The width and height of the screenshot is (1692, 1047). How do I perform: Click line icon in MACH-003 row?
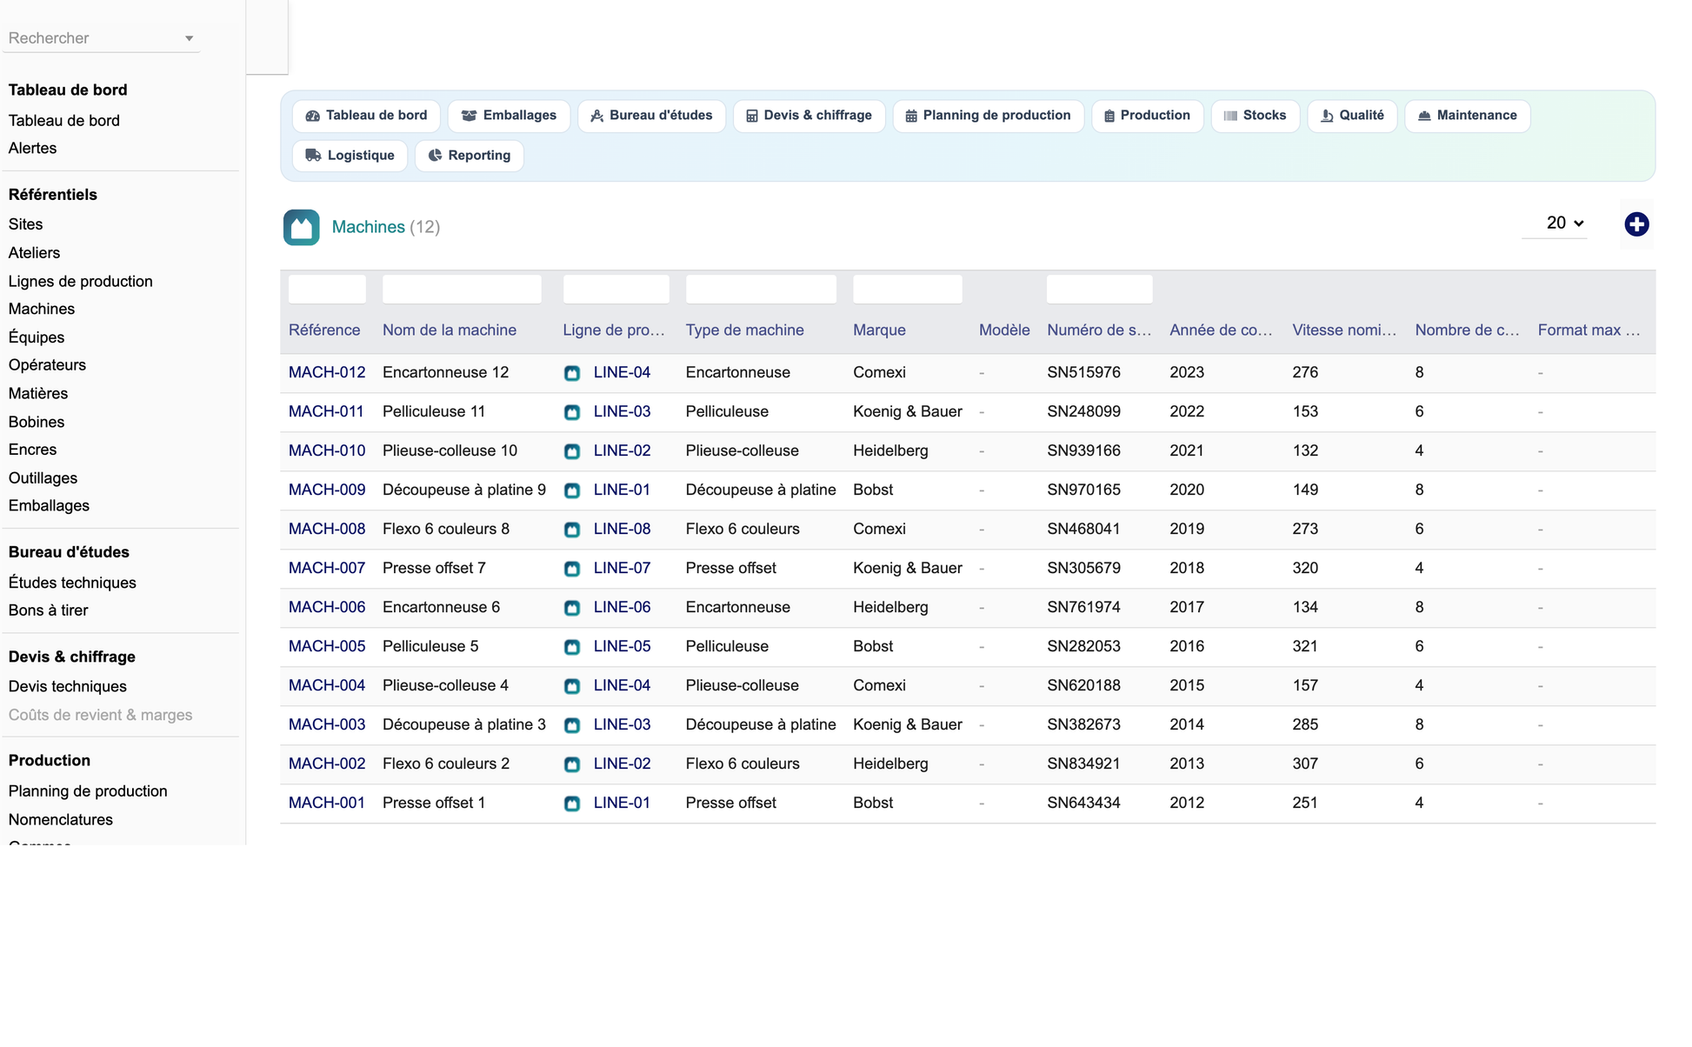(572, 725)
